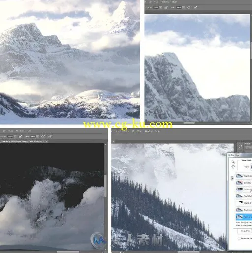Viewport: 252px width, 253px height.
Task: Open the View menu in the Refine Edge window
Action: [x=139, y=131]
